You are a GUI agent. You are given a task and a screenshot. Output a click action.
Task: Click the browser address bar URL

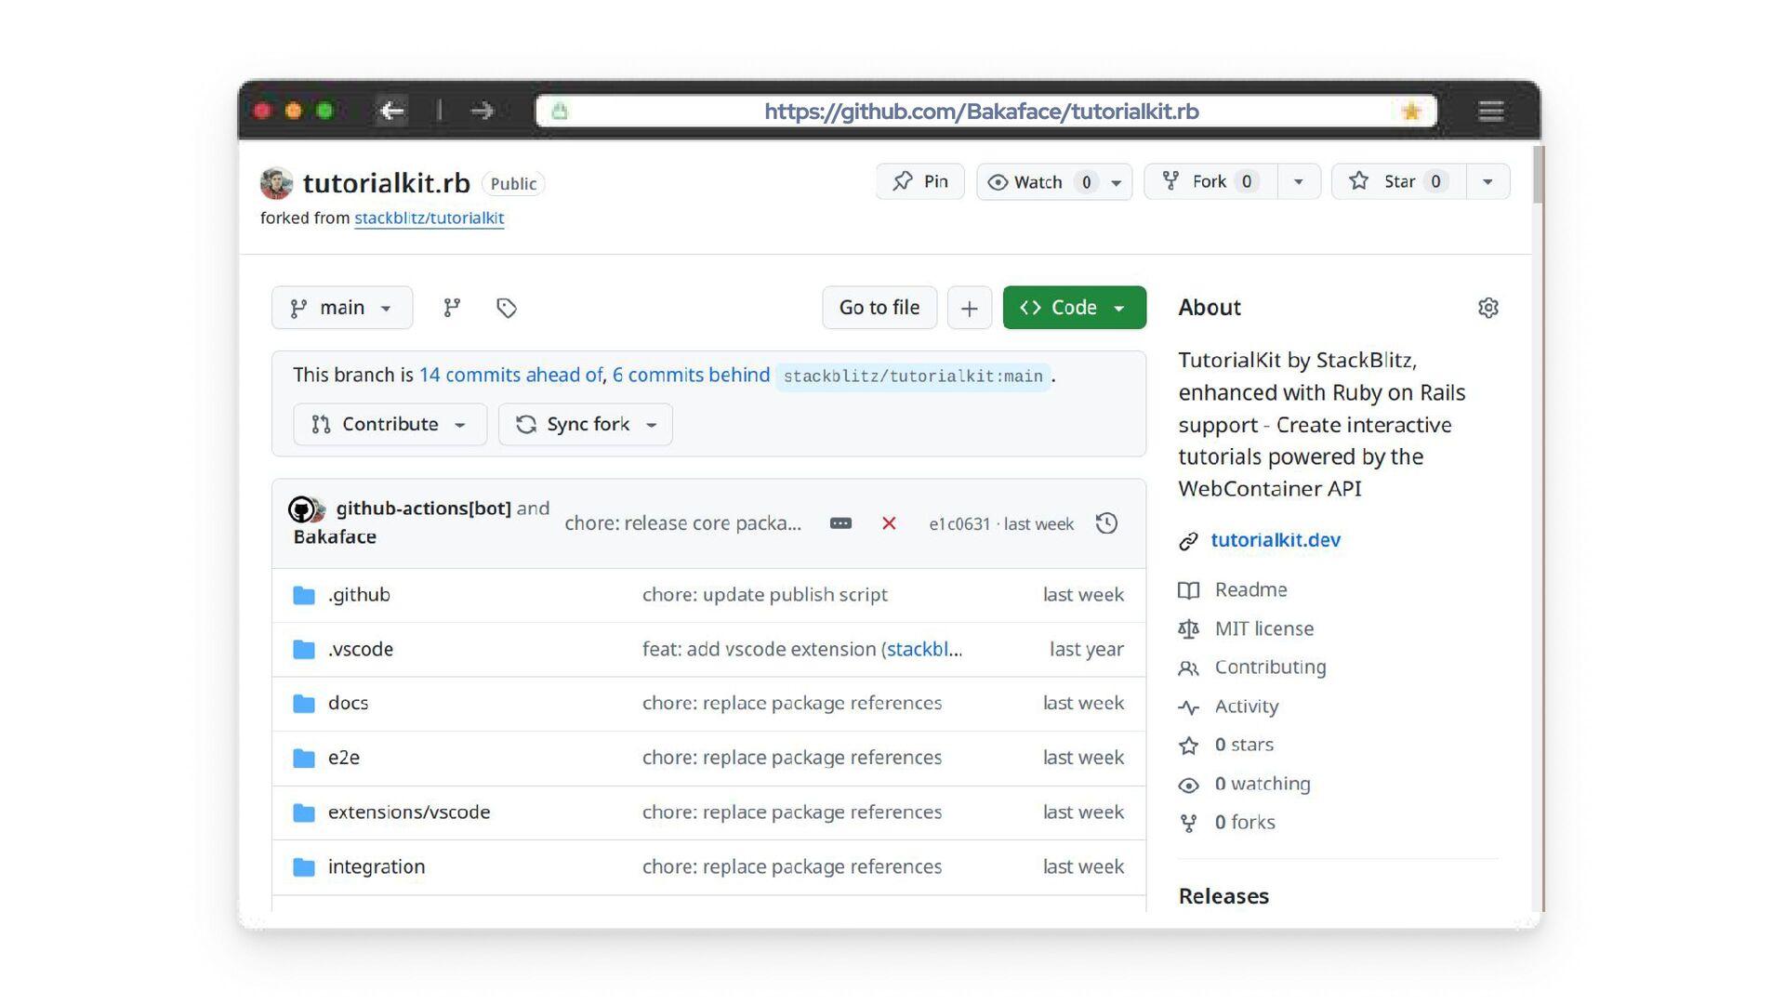tap(981, 112)
